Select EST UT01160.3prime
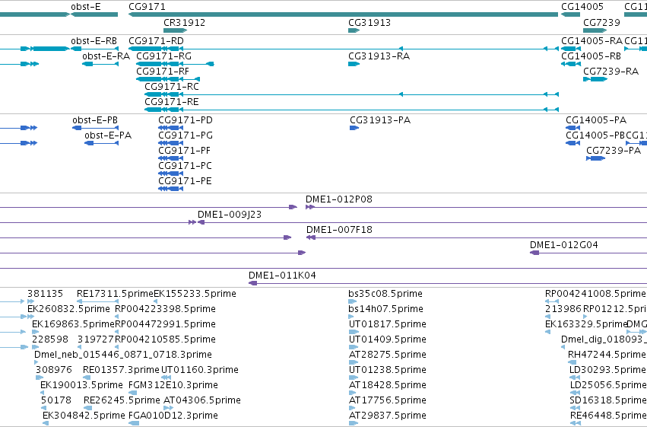Viewport: 647px width, 427px height. coord(166,378)
